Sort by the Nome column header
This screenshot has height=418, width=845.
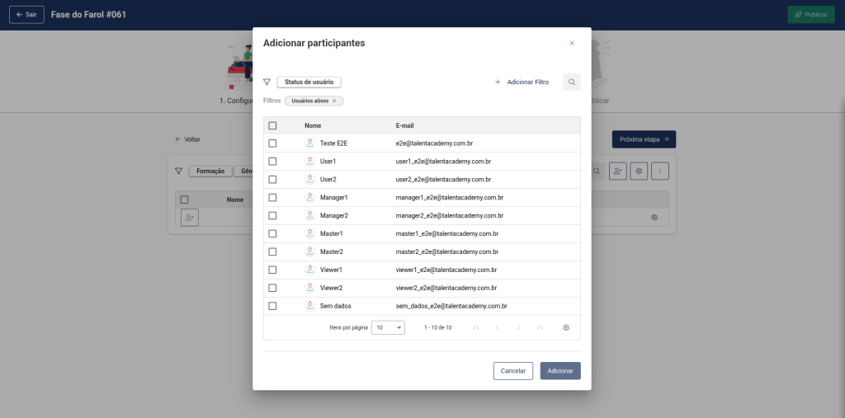click(313, 125)
